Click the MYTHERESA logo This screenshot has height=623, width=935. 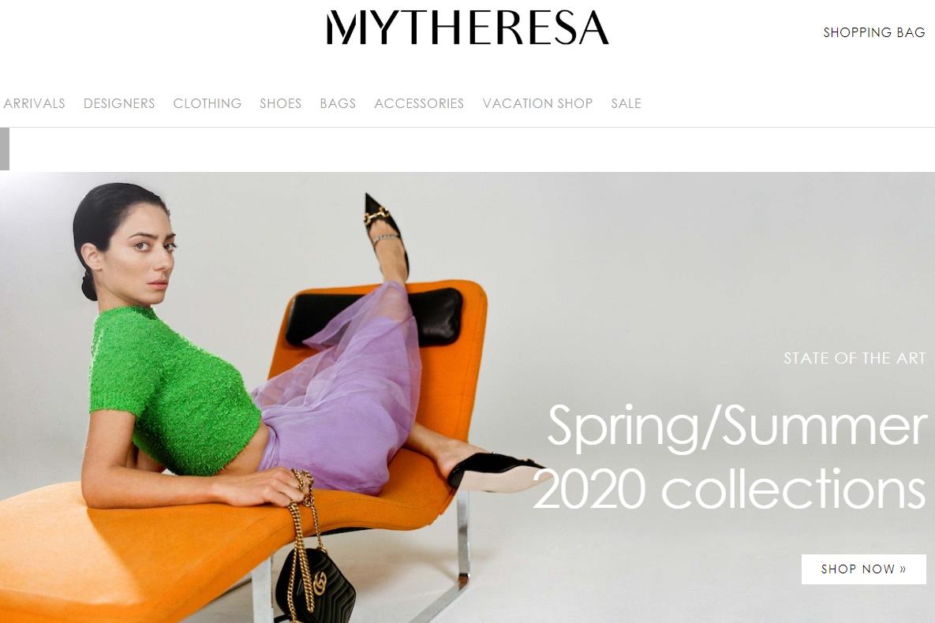tap(467, 28)
